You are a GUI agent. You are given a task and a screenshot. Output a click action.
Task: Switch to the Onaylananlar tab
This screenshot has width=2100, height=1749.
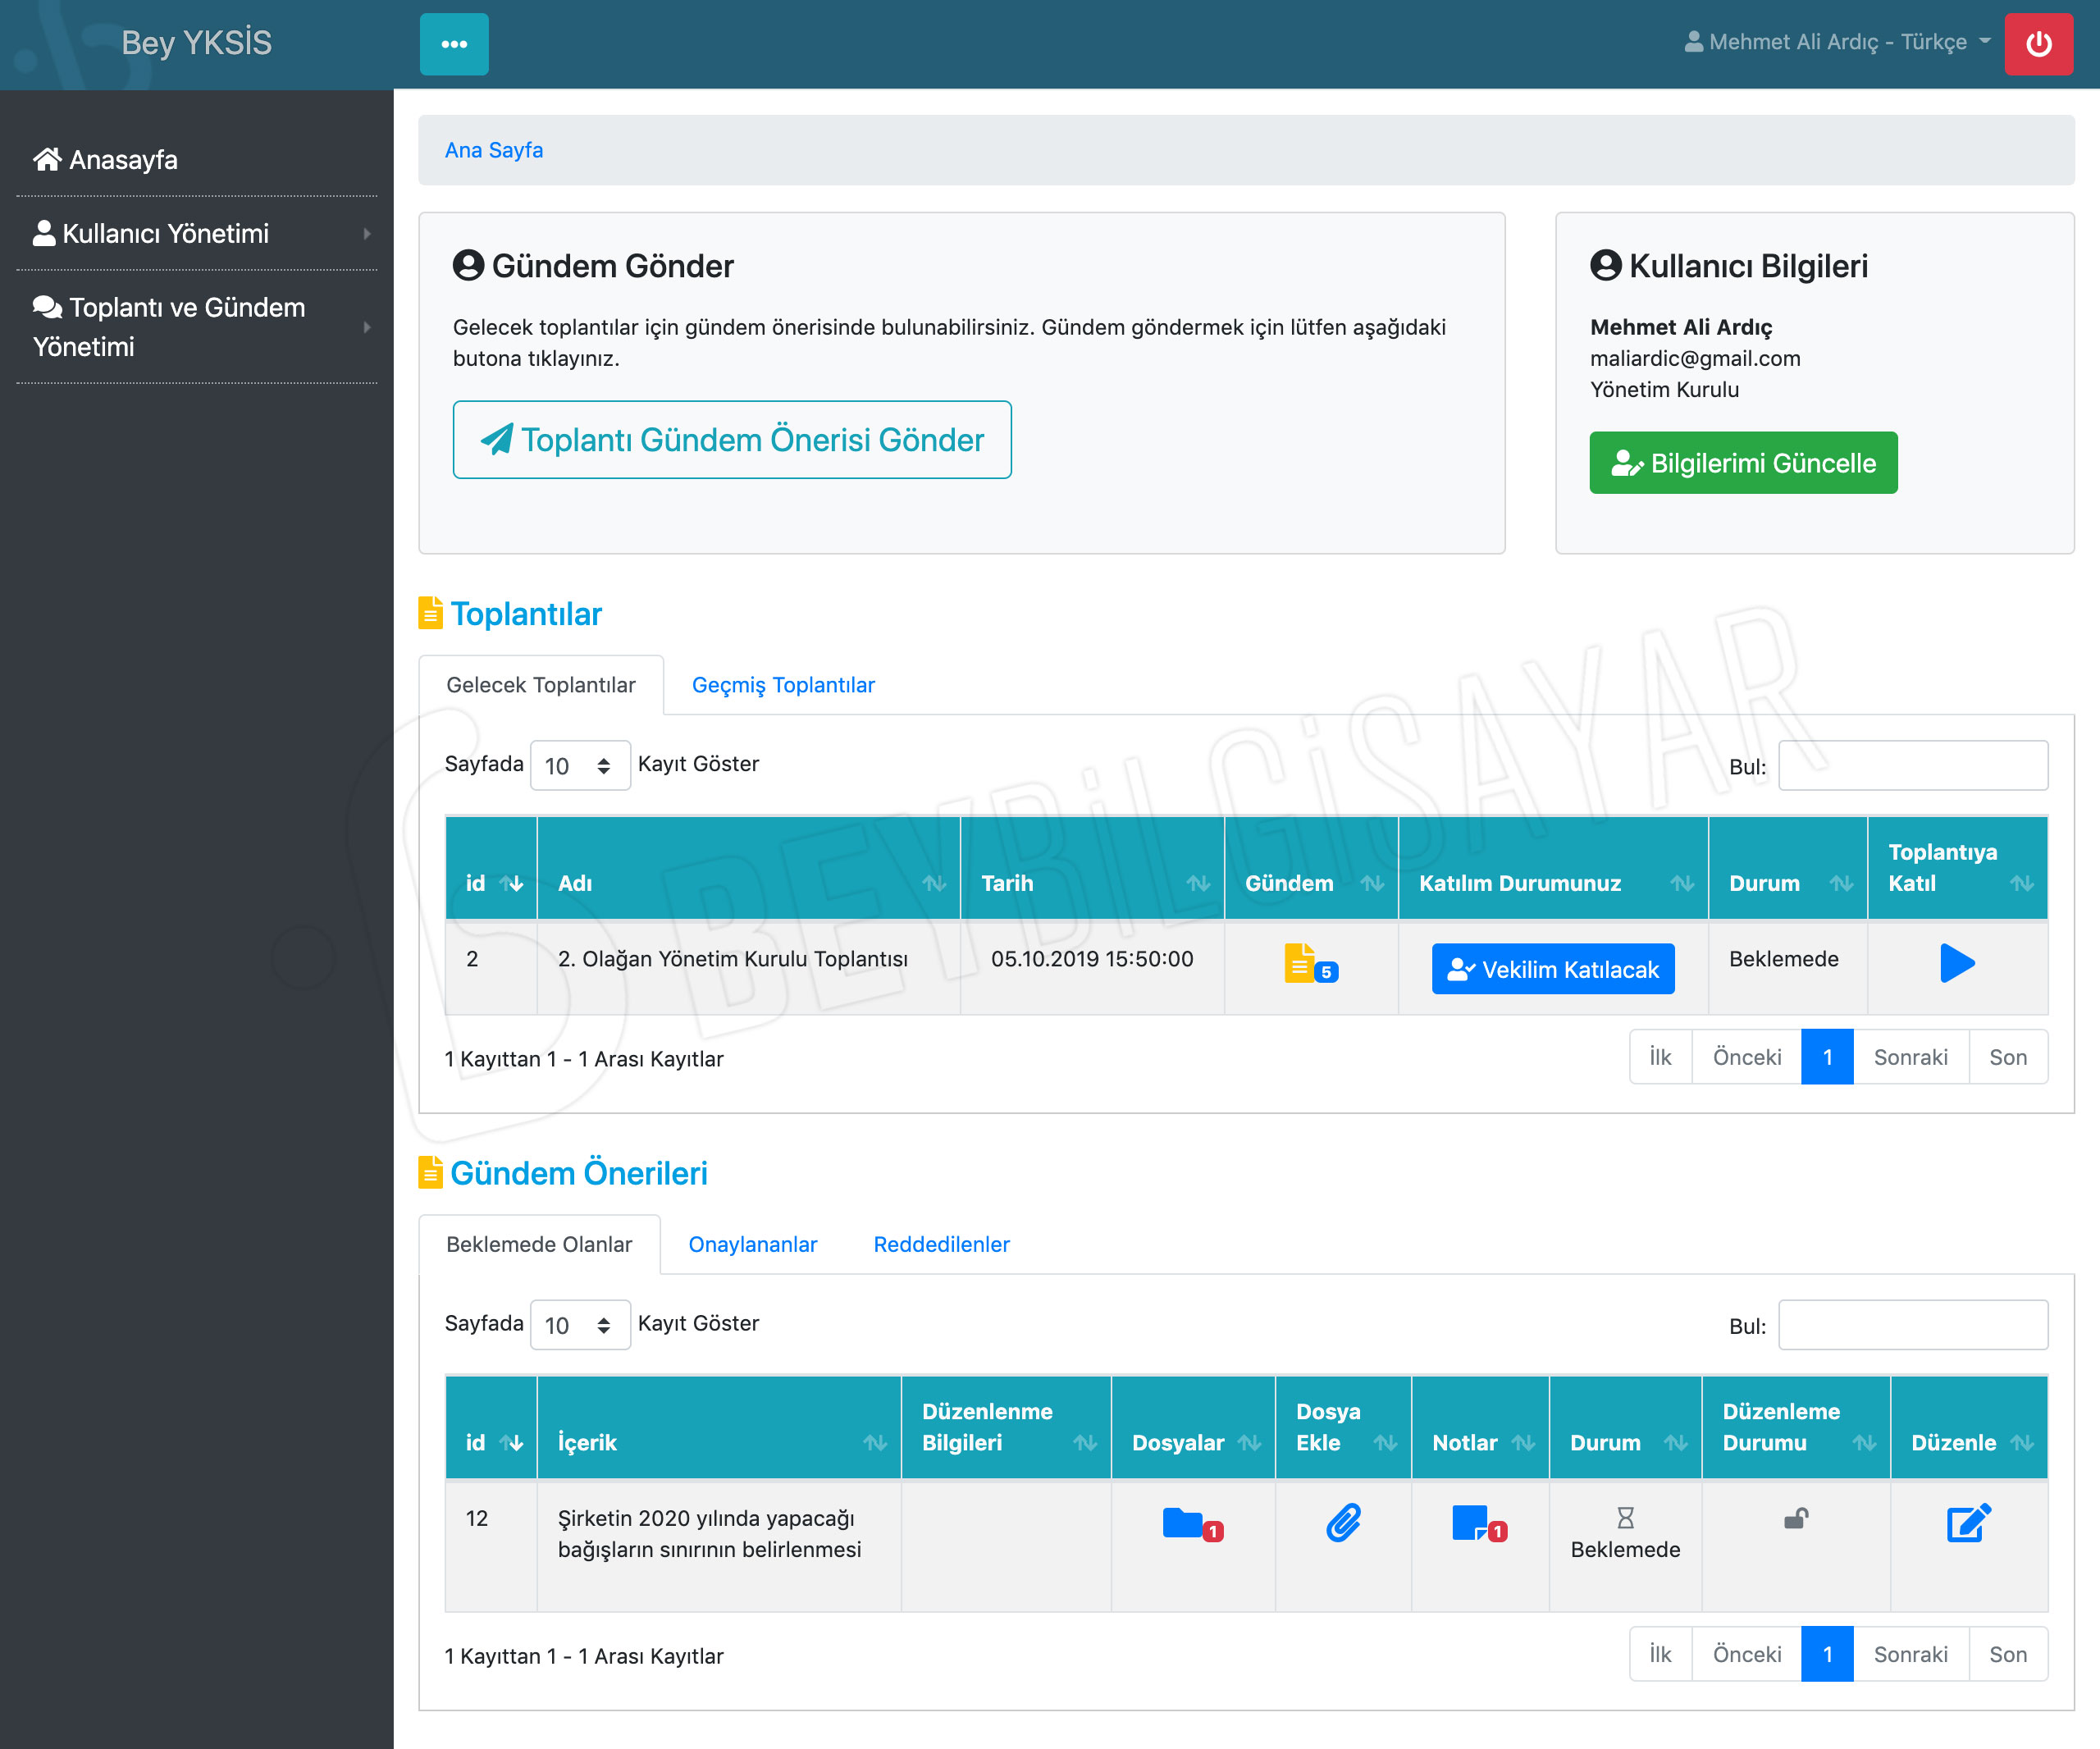(752, 1244)
